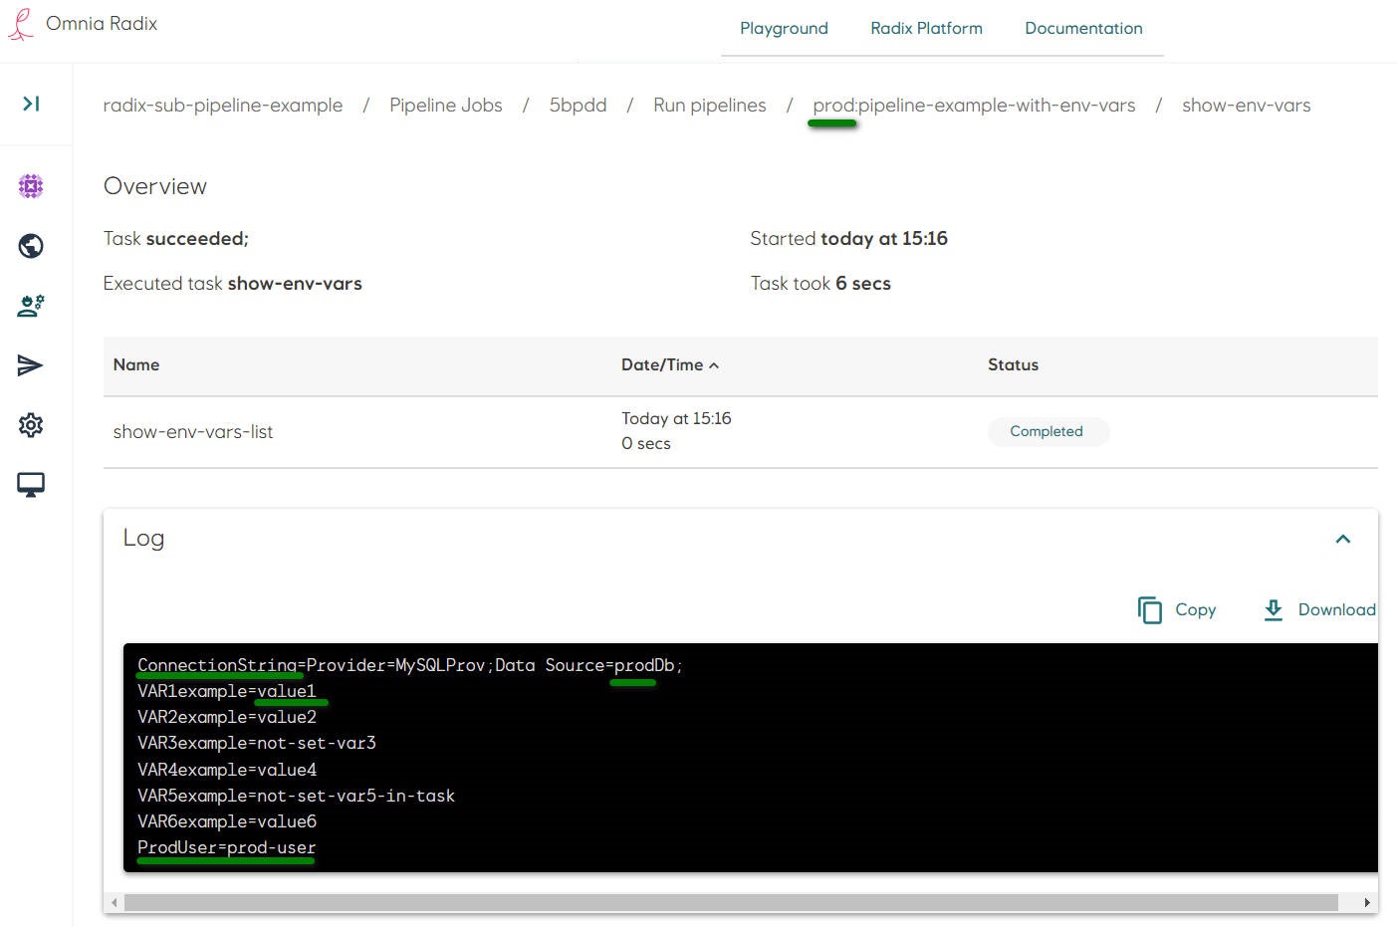Switch to the Playground section
The width and height of the screenshot is (1397, 927).
pyautogui.click(x=784, y=28)
